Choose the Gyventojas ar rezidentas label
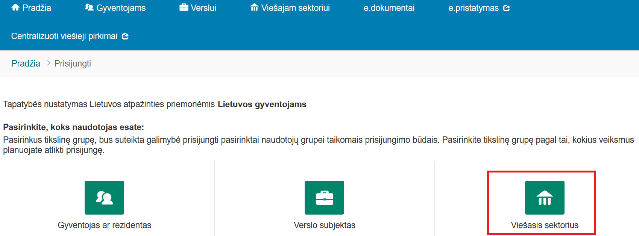This screenshot has width=639, height=236. 105,225
